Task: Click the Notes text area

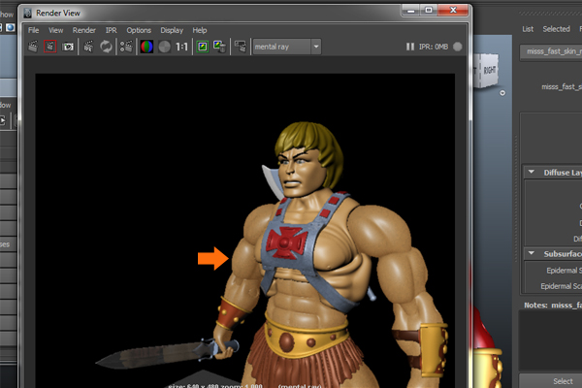Action: click(550, 339)
